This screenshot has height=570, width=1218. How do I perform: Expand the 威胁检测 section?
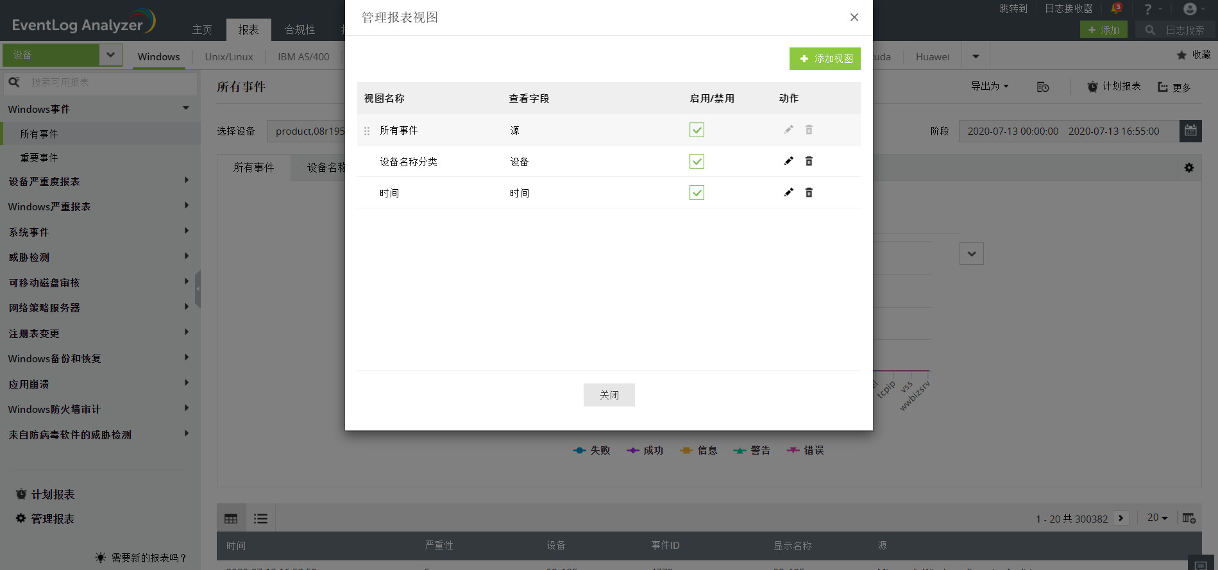coord(187,256)
